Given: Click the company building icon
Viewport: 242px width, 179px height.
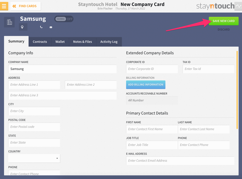Looking at the screenshot, I should (x=9, y=22).
